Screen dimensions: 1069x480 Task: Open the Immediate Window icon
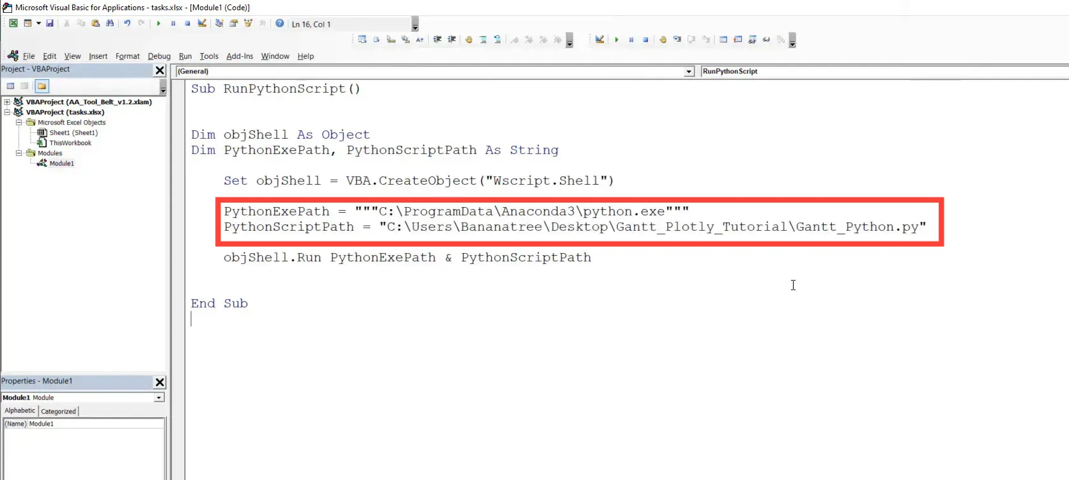click(x=738, y=40)
